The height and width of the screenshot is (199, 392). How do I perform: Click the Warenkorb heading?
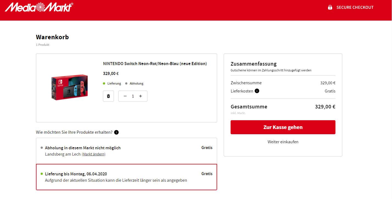pyautogui.click(x=52, y=37)
